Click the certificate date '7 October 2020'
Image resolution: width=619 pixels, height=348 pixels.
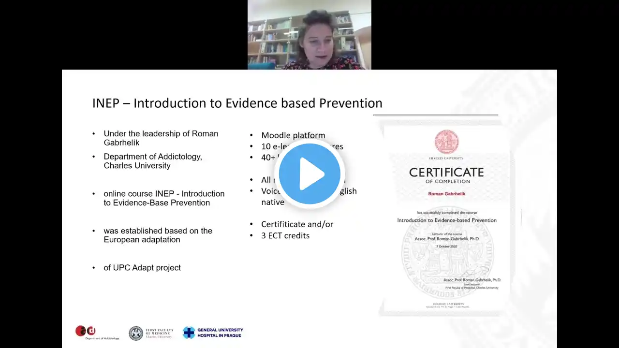(446, 246)
